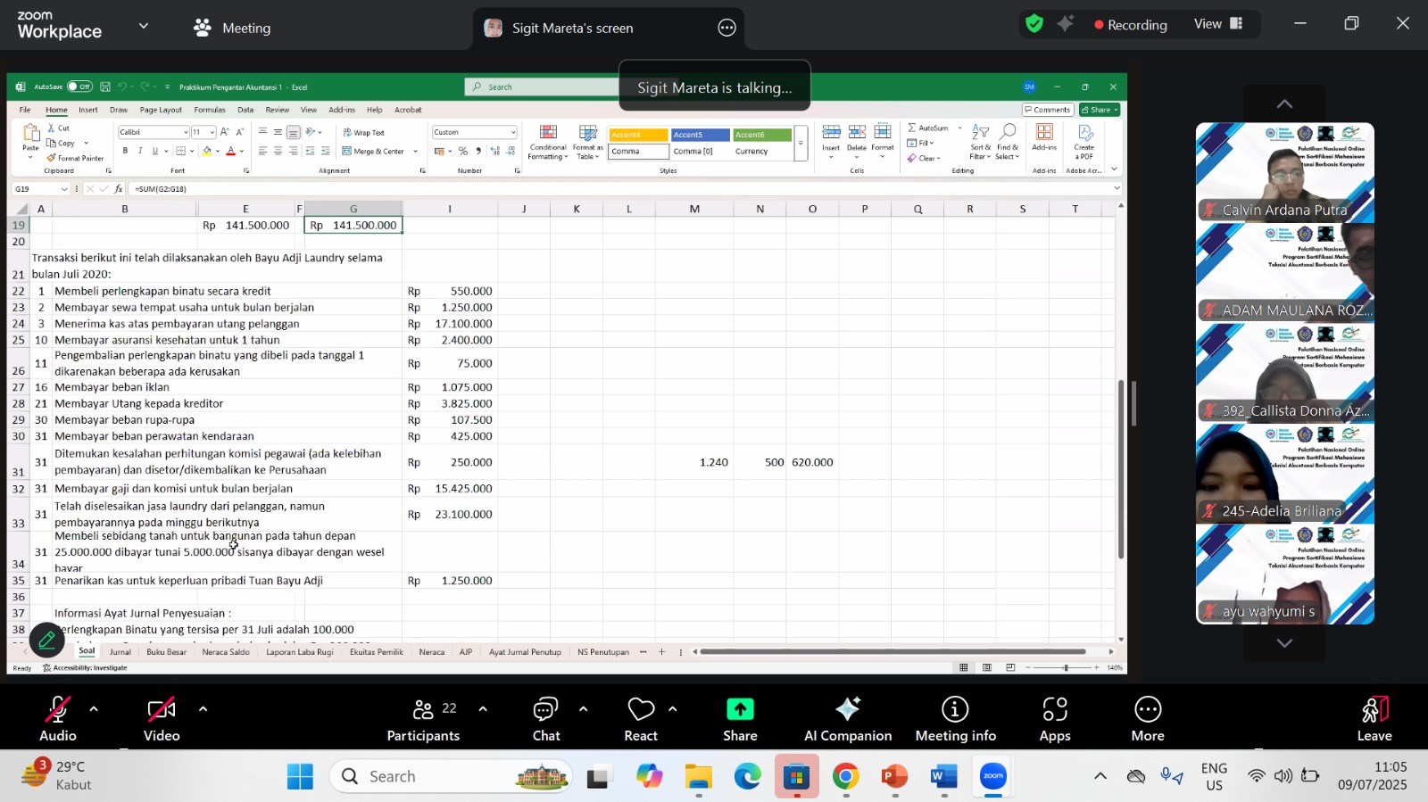Unmute the Audio microphone
Viewport: 1428px width, 802px height.
click(57, 719)
